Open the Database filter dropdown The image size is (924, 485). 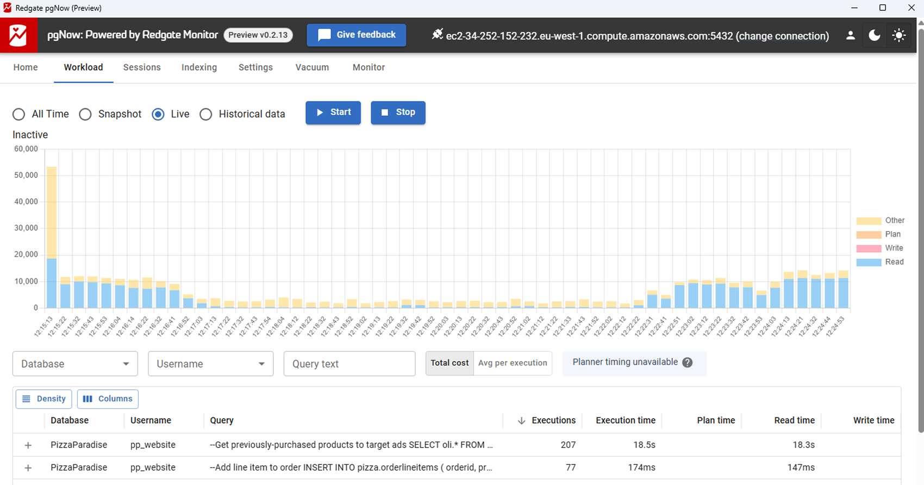tap(75, 364)
